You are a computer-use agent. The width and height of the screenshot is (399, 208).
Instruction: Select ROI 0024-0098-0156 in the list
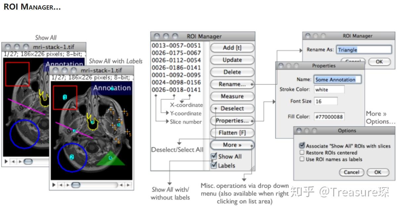click(176, 82)
